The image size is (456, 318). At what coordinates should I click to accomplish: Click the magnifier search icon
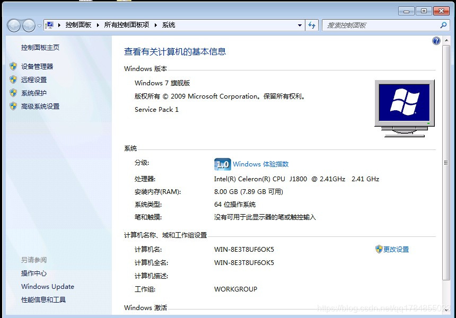coord(443,25)
